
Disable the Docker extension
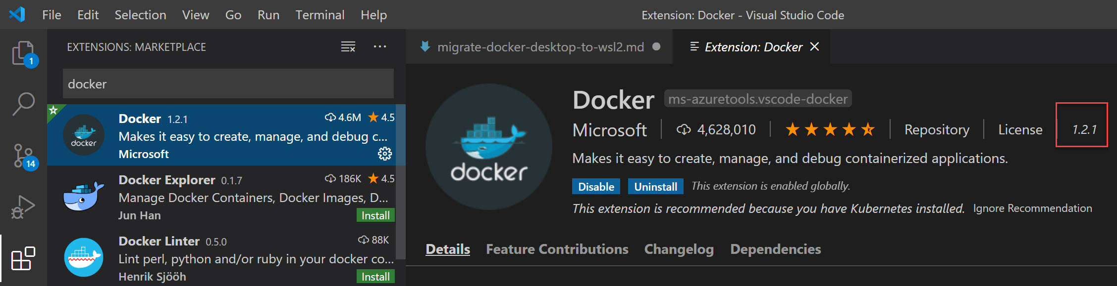click(x=596, y=187)
